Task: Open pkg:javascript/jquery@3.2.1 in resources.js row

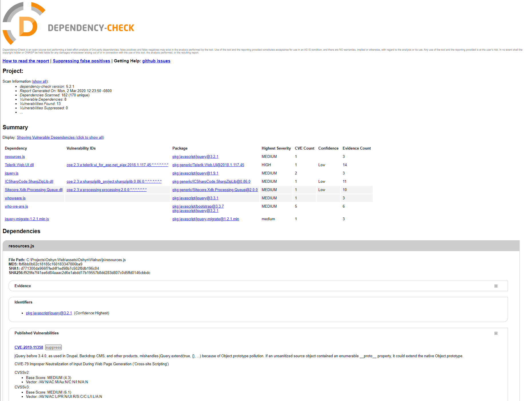Action: tap(195, 157)
